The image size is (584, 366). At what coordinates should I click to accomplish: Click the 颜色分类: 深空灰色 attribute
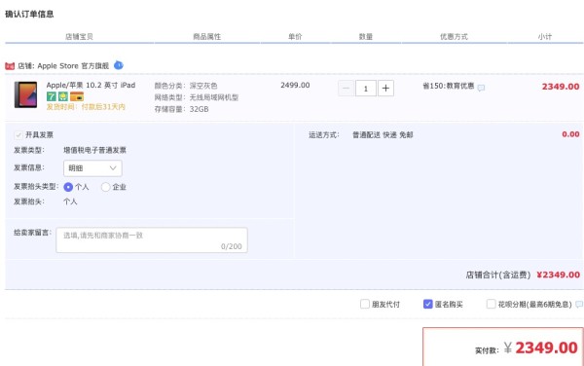[186, 86]
